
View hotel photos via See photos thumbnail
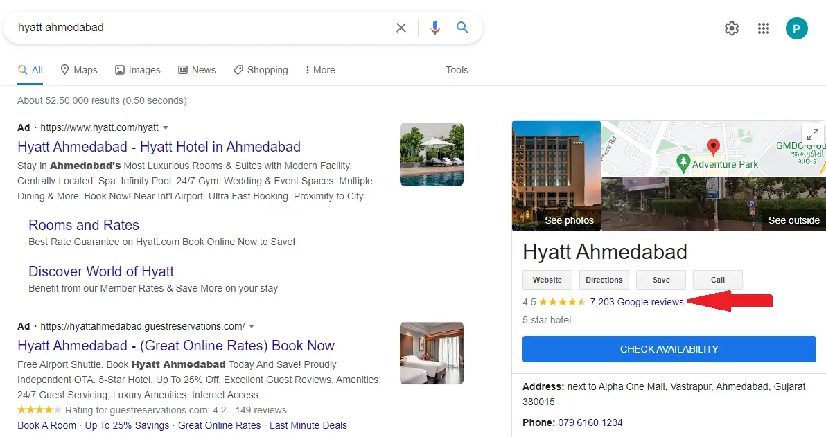pyautogui.click(x=556, y=176)
